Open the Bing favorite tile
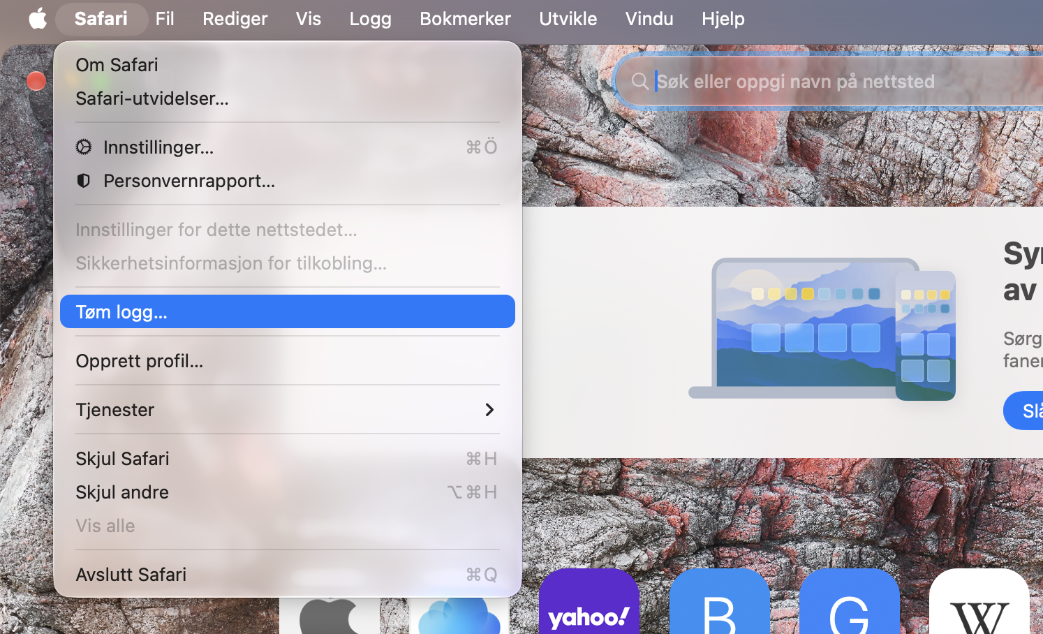The width and height of the screenshot is (1043, 634). pyautogui.click(x=720, y=601)
